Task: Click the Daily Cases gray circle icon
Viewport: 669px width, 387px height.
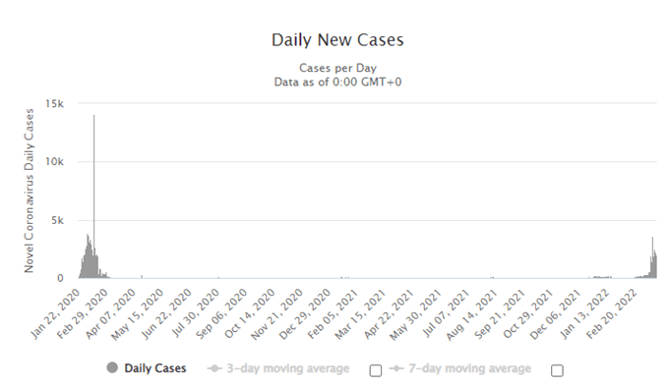Action: click(112, 367)
